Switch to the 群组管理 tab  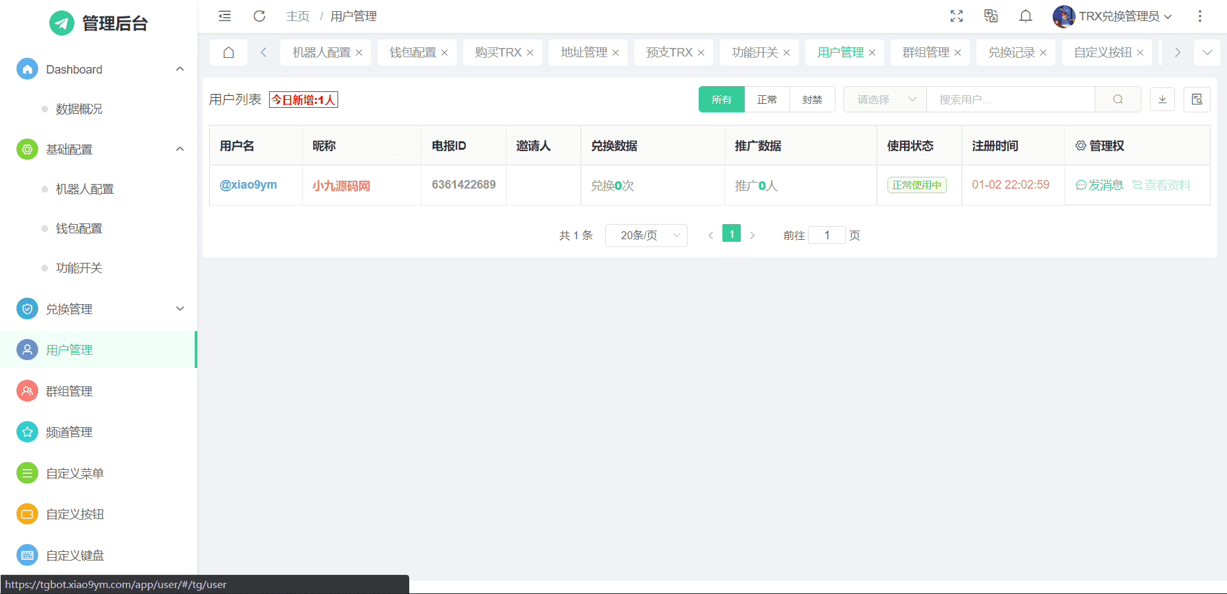(x=926, y=53)
